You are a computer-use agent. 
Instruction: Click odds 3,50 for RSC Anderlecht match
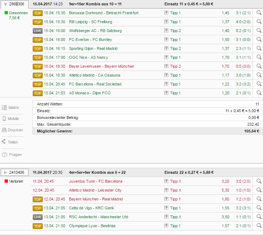[x=225, y=217]
